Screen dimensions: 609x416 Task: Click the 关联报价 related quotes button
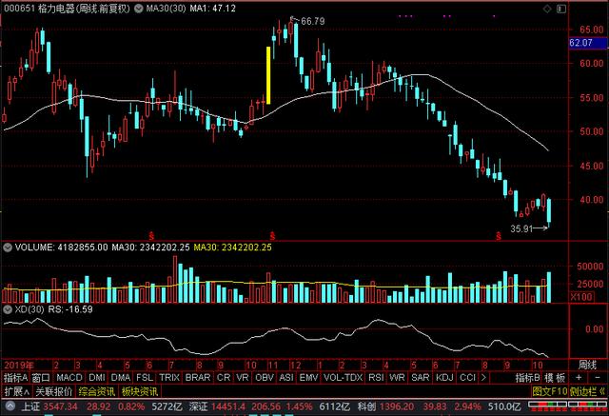click(55, 391)
